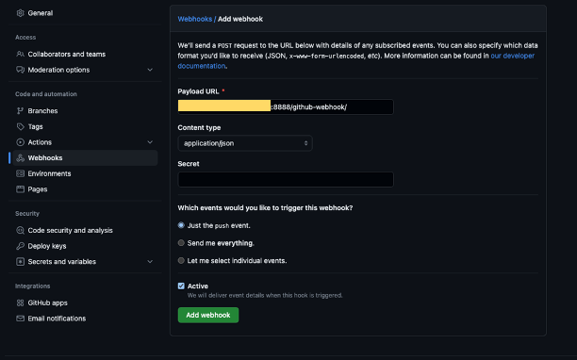Click 'We will deliver event details' note
This screenshot has height=360, width=577.
click(x=265, y=295)
